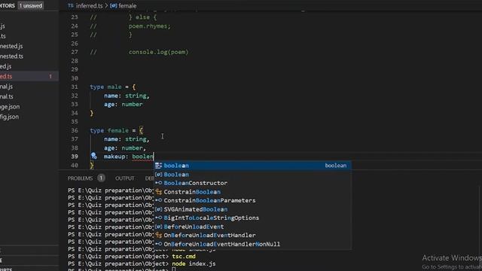The image size is (482, 271).
Task: Click the 'node index.js' terminal command
Action: (x=194, y=263)
